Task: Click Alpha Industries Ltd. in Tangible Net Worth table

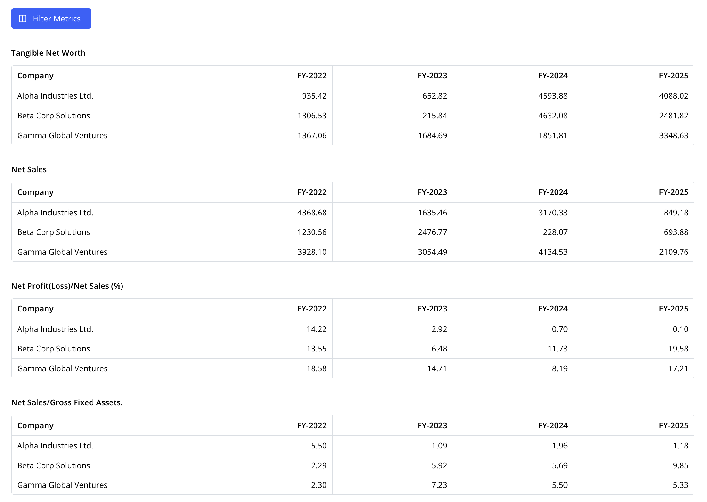Action: pyautogui.click(x=55, y=96)
